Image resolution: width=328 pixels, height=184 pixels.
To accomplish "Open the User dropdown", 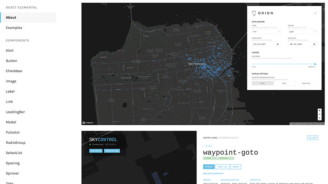I will click(x=266, y=32).
